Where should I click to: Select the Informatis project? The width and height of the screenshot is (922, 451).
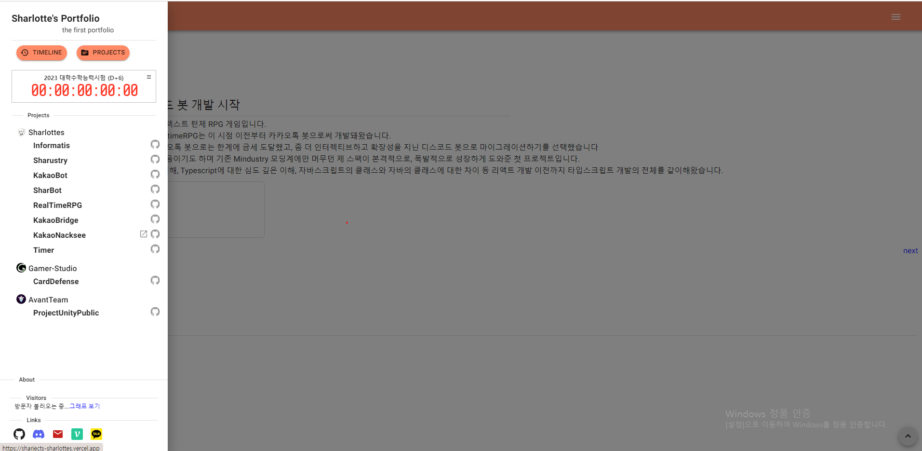tap(52, 146)
